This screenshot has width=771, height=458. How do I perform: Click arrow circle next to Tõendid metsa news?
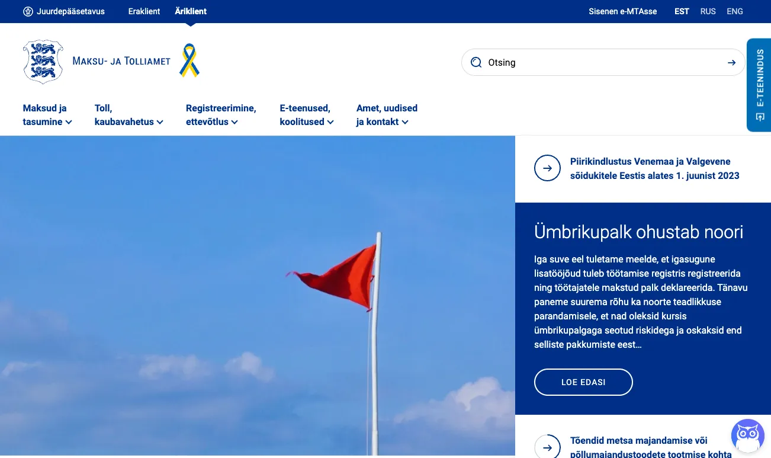coord(547,447)
